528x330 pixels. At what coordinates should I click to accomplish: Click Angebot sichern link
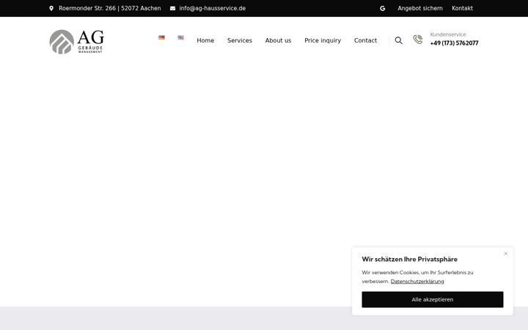420,8
